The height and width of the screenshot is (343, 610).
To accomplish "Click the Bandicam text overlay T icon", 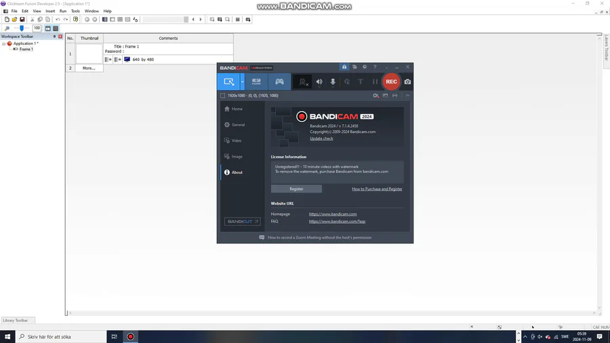I will [x=361, y=81].
